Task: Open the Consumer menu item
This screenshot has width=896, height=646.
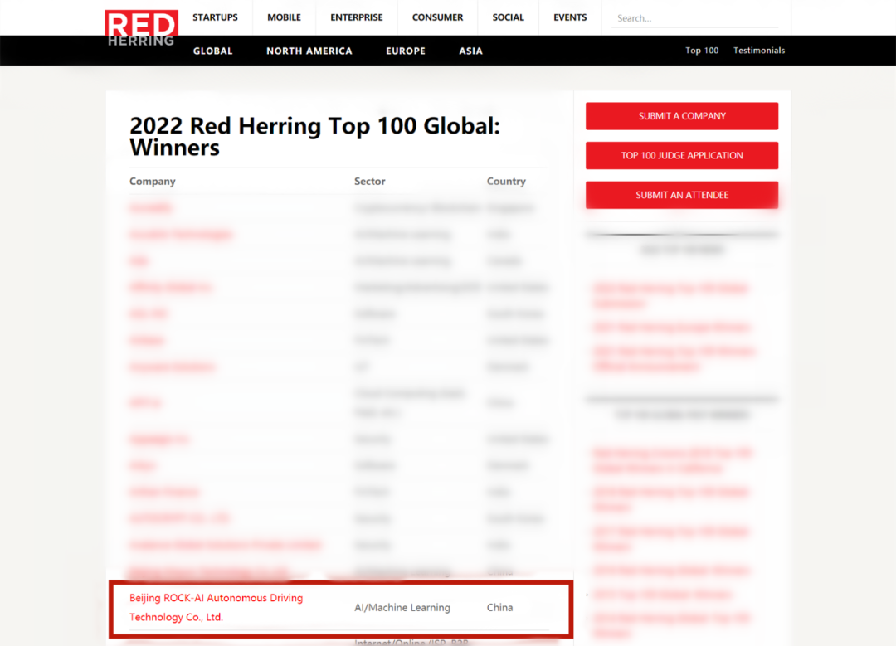Action: [438, 17]
